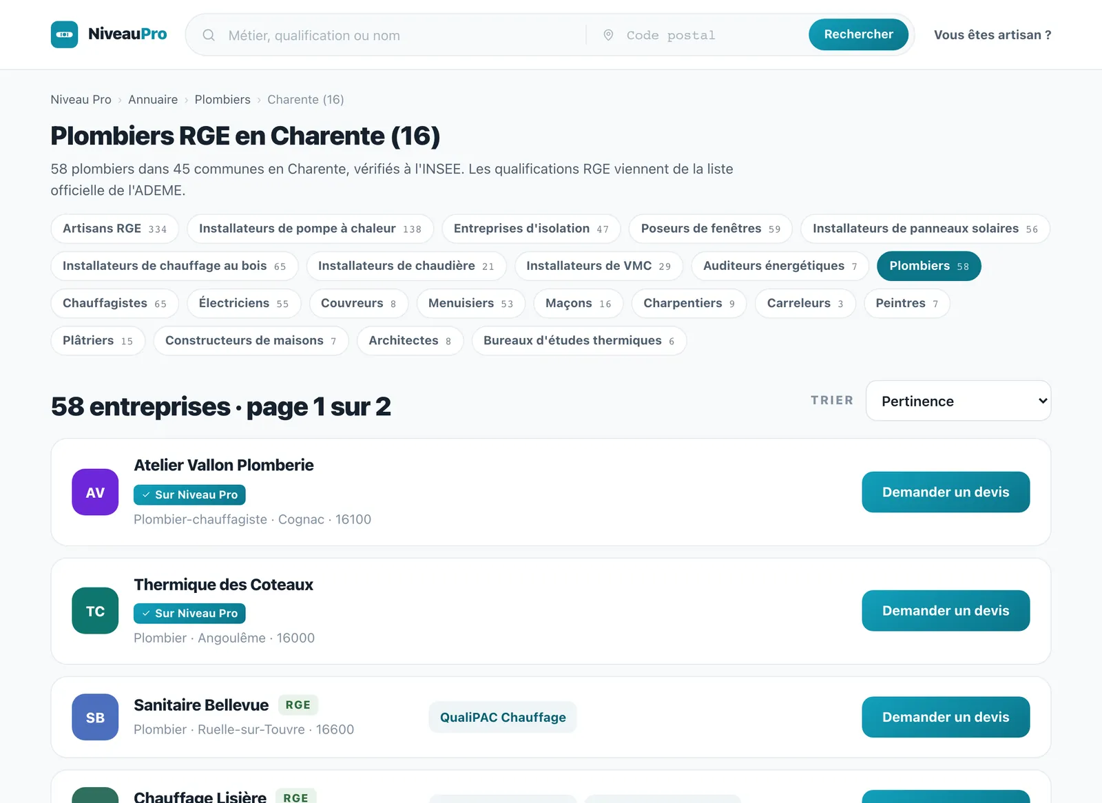The height and width of the screenshot is (803, 1102).
Task: Select the Menuisiers filter chip
Action: point(470,303)
